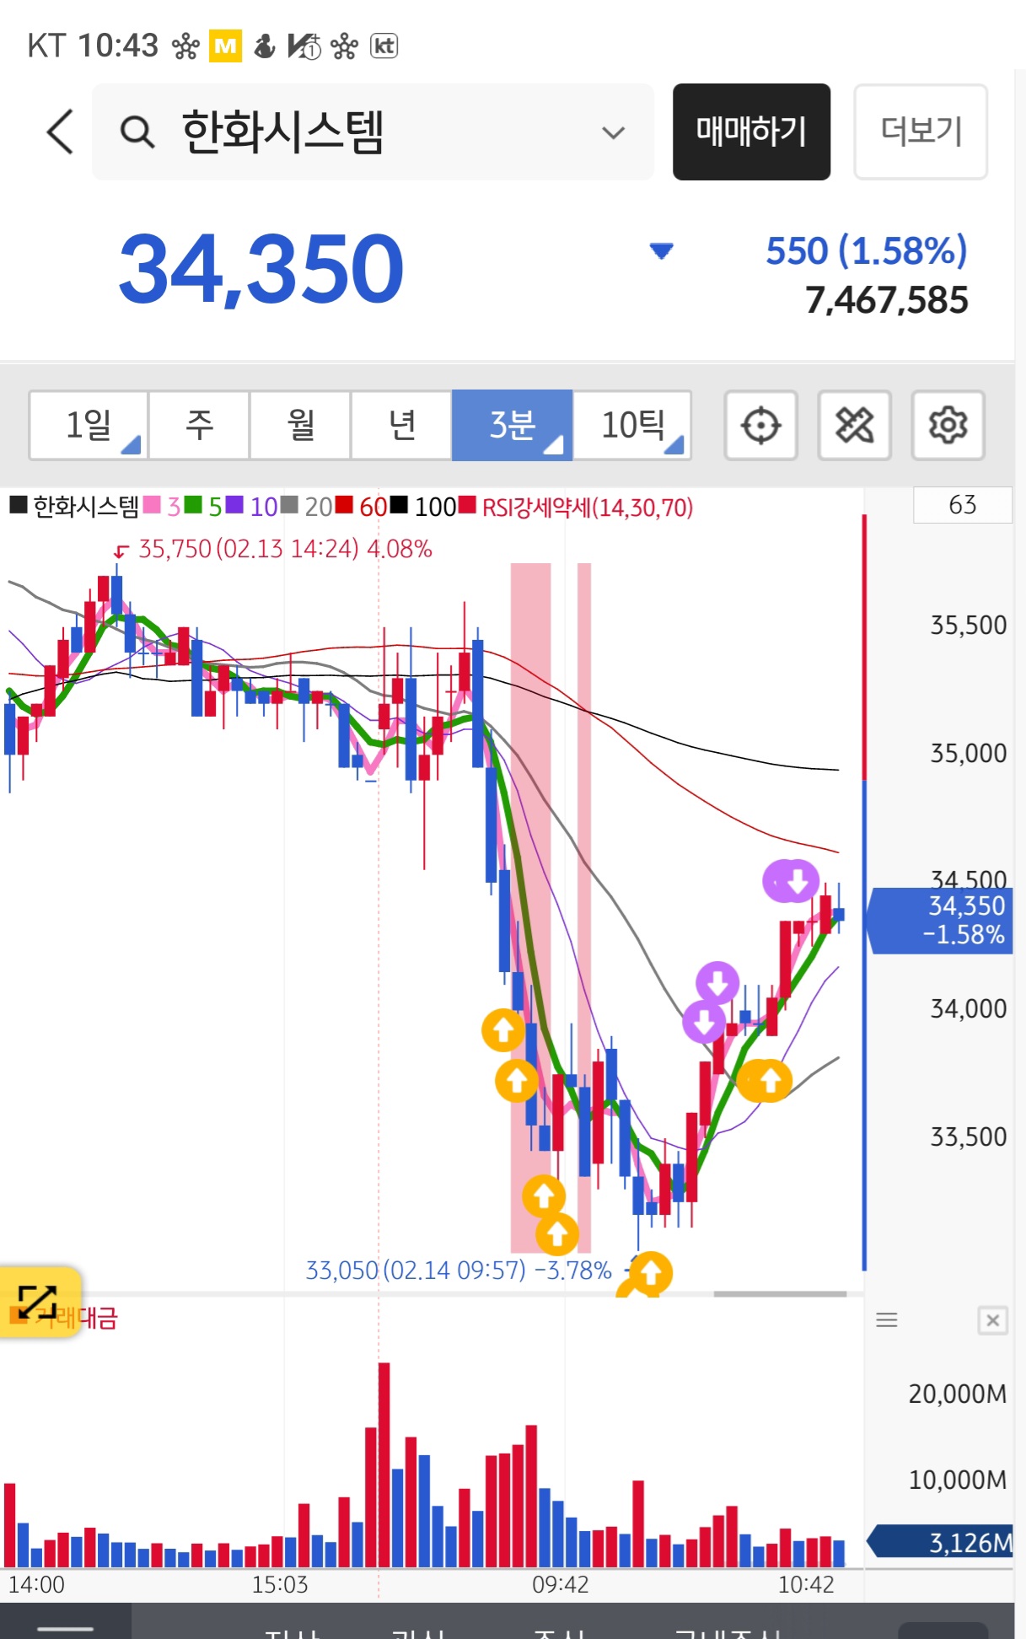Expand the stock name dropdown chevron
Viewport: 1026px width, 1639px height.
point(613,132)
